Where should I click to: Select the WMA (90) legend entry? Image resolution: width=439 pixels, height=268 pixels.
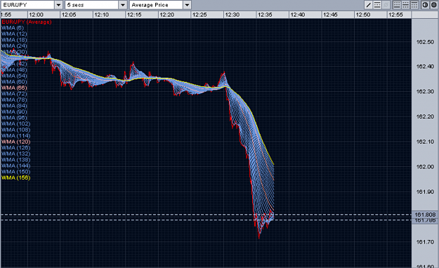point(14,112)
